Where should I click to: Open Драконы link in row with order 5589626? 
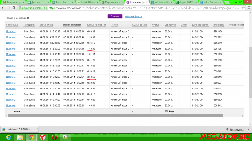pyautogui.click(x=11, y=100)
